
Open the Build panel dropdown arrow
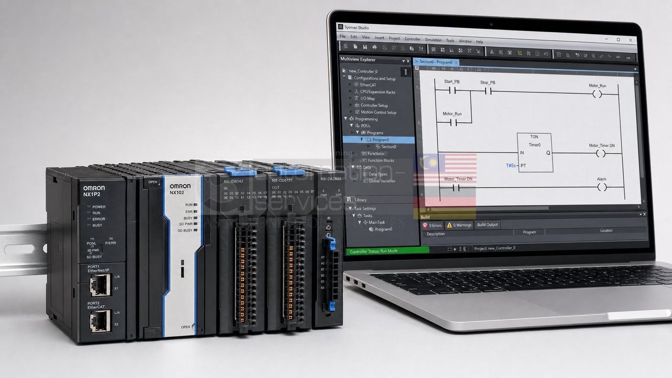click(640, 214)
